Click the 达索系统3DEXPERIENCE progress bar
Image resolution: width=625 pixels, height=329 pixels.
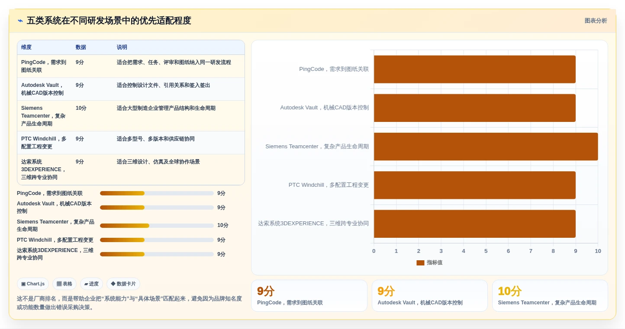157,254
